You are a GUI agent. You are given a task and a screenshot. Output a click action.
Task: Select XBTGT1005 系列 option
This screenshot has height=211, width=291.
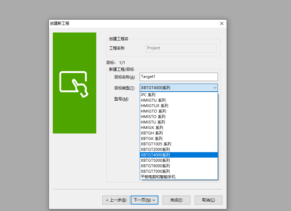coord(179,144)
